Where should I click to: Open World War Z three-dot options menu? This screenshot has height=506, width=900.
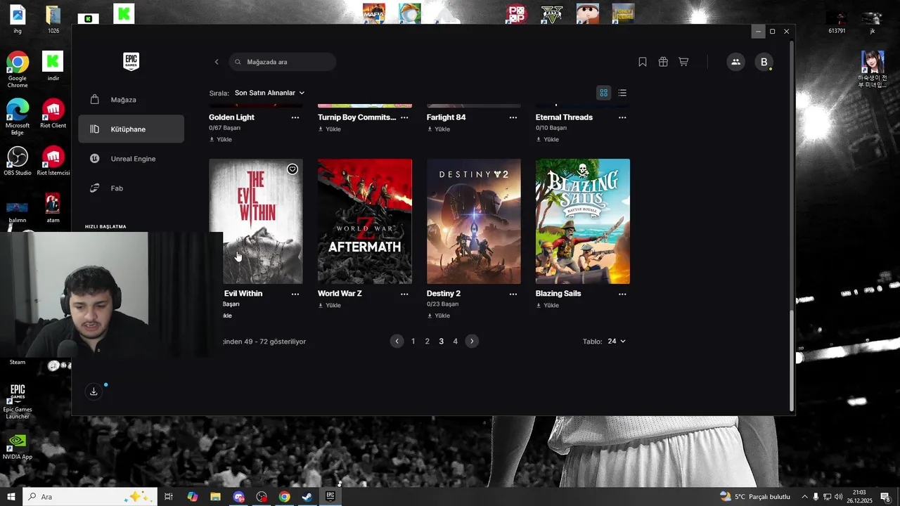[404, 294]
